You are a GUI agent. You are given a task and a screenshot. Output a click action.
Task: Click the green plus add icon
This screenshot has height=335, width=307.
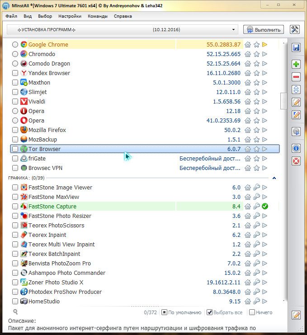tap(296, 64)
